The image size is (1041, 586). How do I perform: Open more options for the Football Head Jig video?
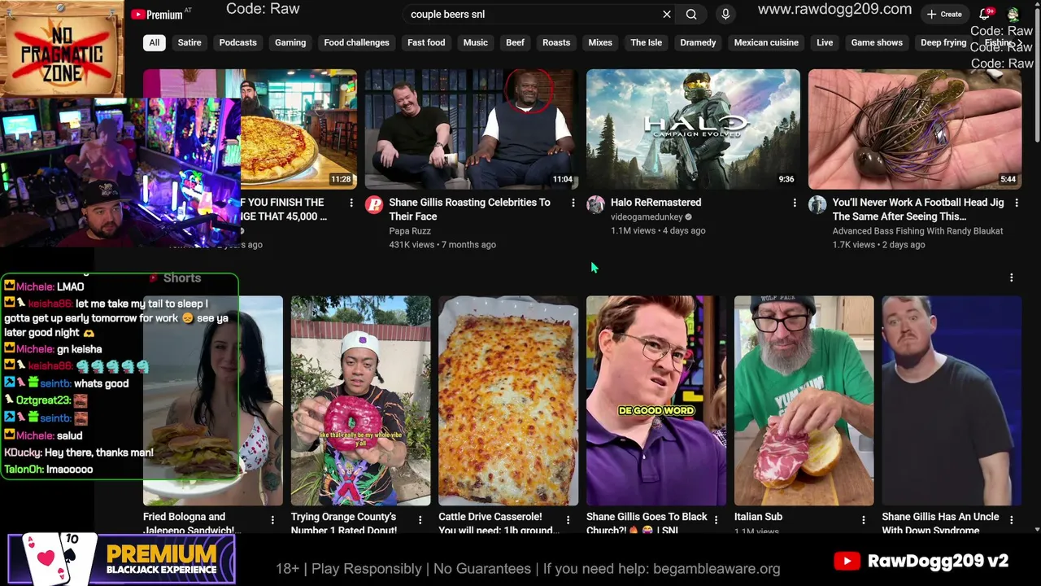[x=1017, y=203]
